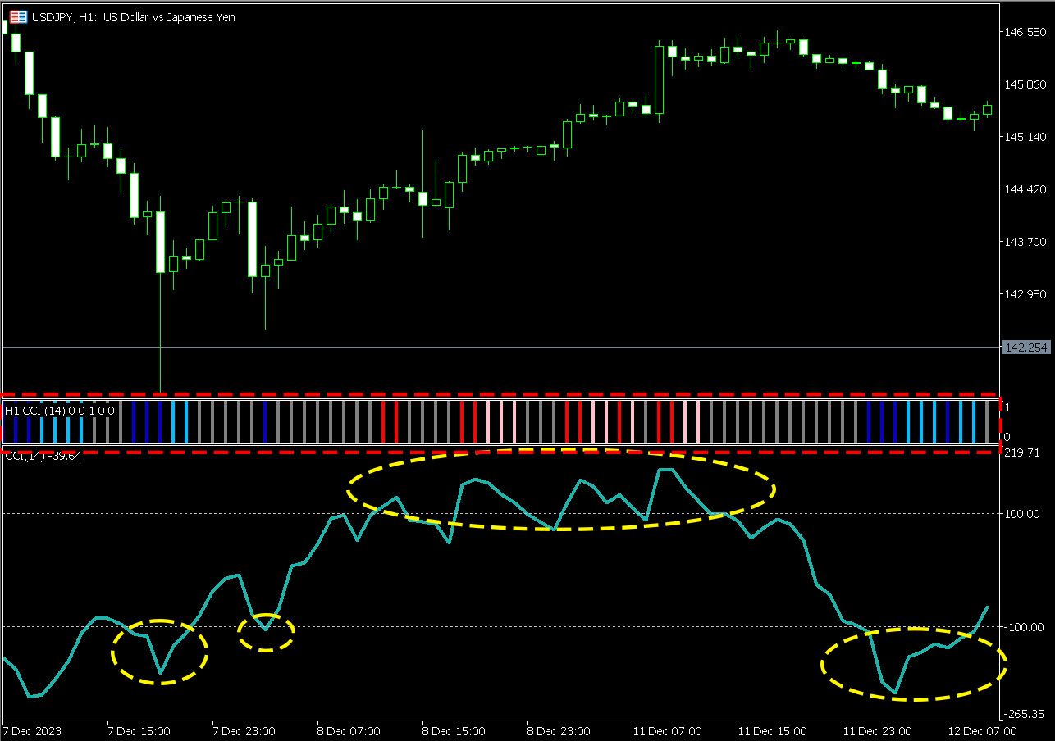This screenshot has height=741, width=1055.
Task: Select the 7 Dec 2023 time label
Action: (33, 730)
